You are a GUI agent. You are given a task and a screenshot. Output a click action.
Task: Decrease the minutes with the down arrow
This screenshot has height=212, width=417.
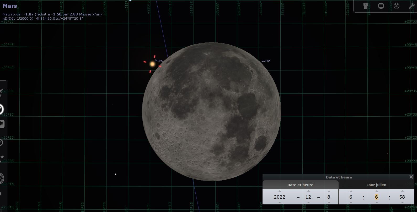coord(377,203)
